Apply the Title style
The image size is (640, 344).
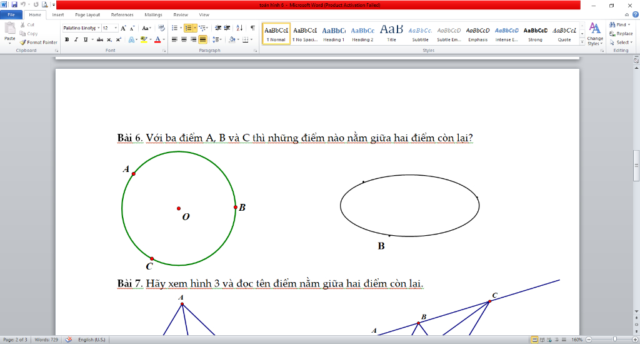click(391, 34)
